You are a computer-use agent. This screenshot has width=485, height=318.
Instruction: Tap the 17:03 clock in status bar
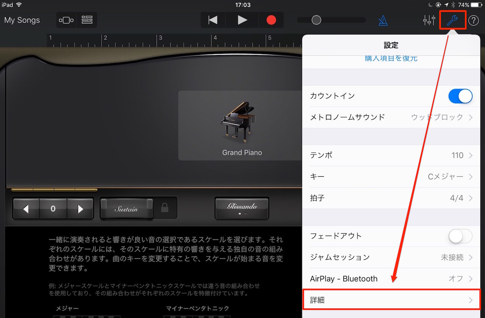(x=242, y=5)
